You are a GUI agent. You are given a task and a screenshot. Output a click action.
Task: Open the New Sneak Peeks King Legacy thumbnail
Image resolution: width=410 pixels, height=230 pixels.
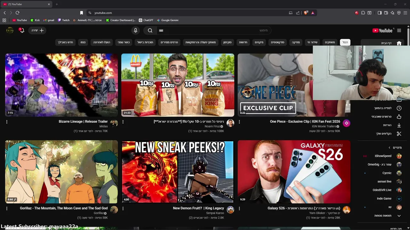click(178, 172)
